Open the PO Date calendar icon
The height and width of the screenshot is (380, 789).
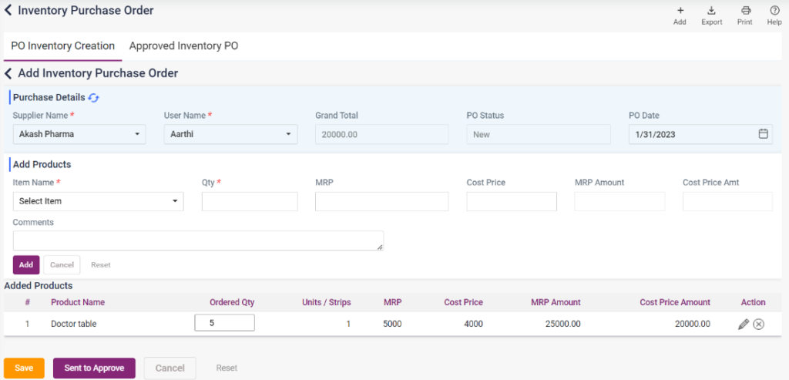(763, 134)
